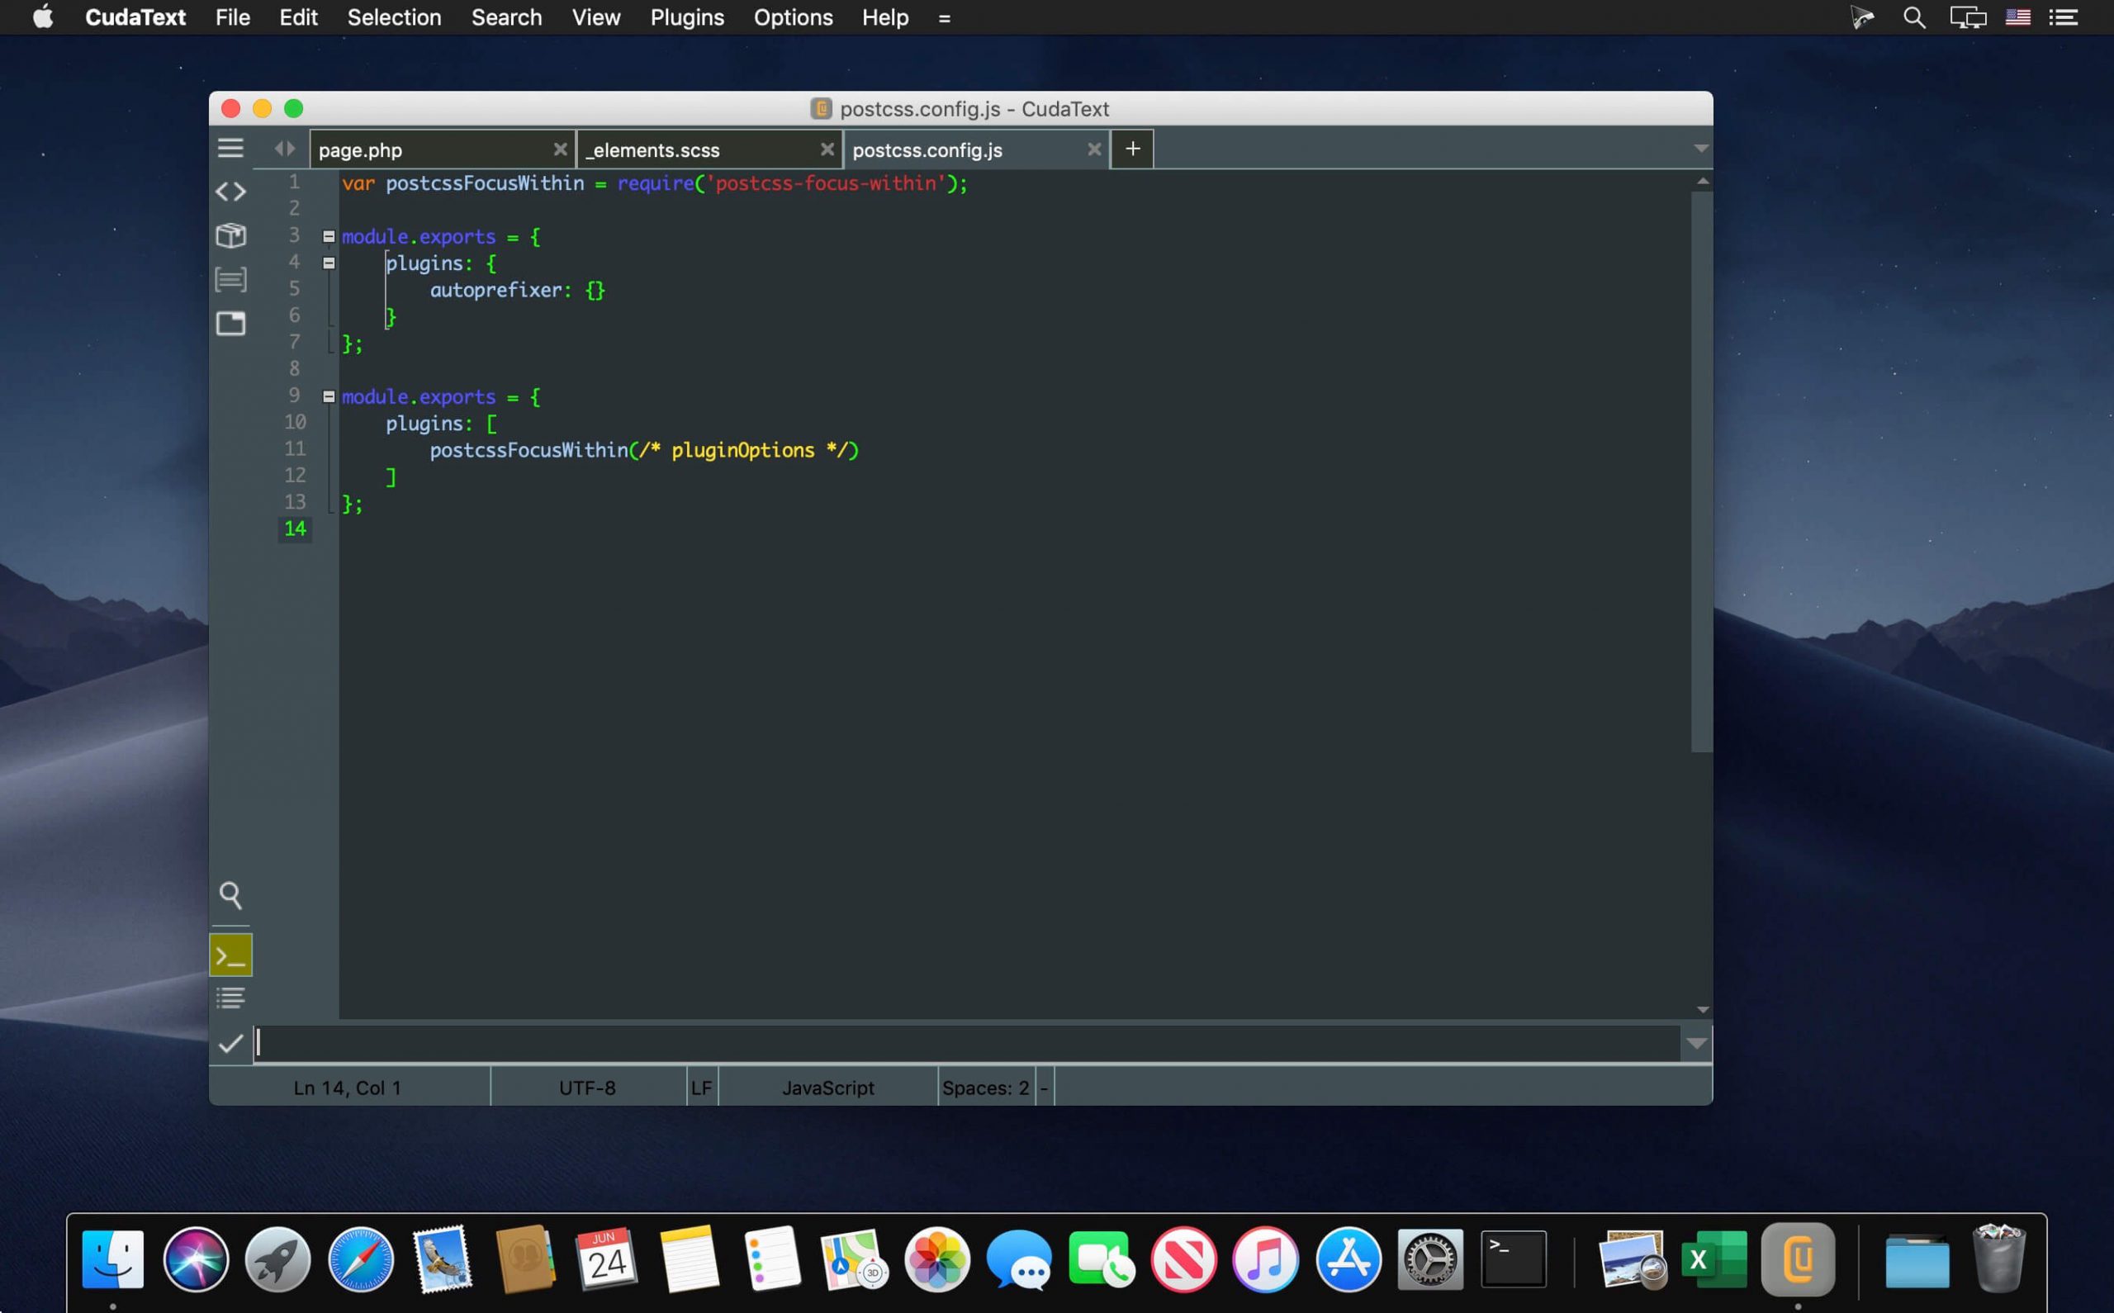This screenshot has height=1313, width=2114.
Task: Switch to the _elements.scss tab
Action: click(686, 149)
